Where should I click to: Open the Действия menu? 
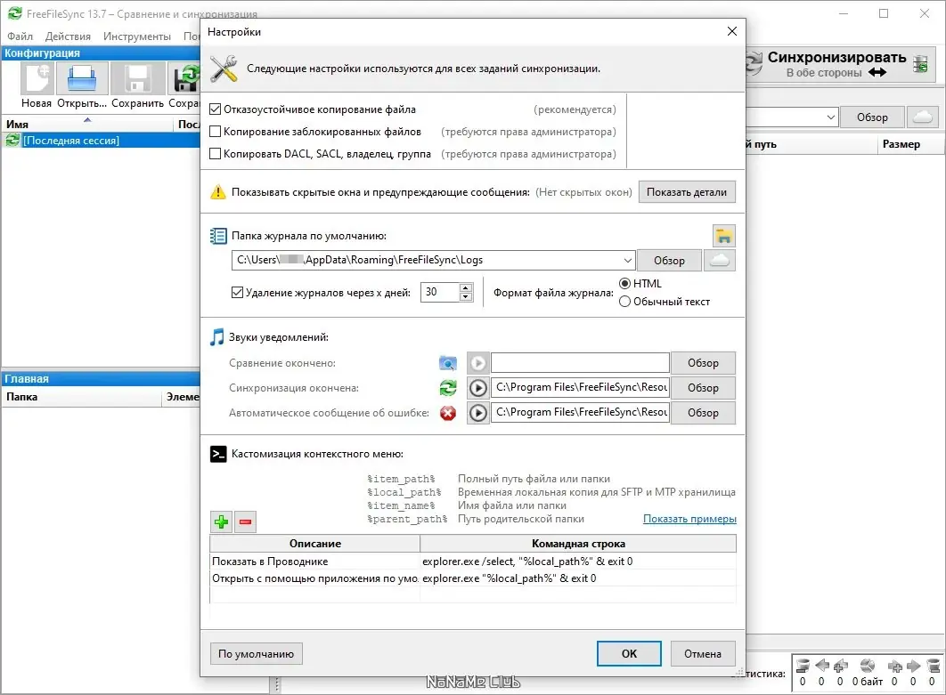[68, 36]
